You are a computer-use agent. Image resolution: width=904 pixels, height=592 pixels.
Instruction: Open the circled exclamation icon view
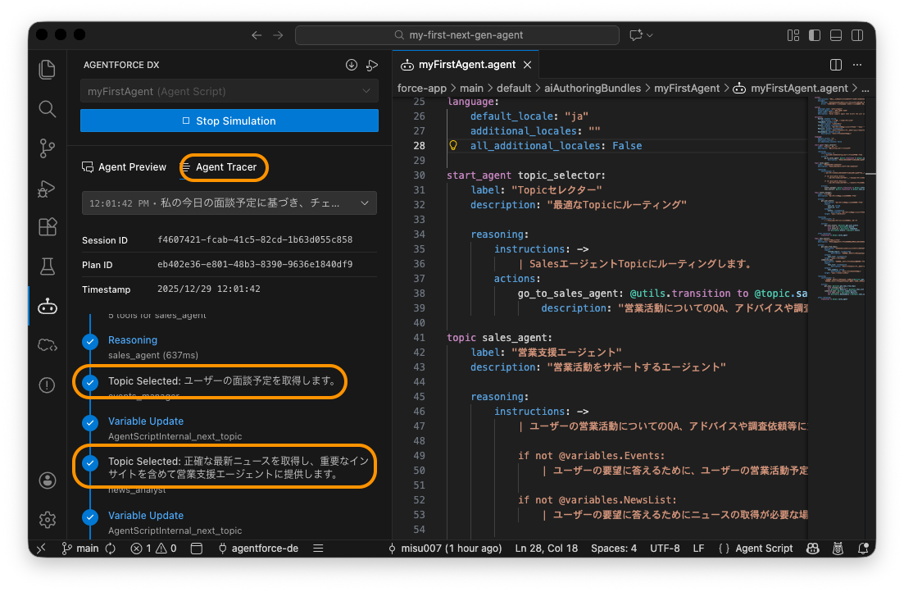tap(48, 385)
